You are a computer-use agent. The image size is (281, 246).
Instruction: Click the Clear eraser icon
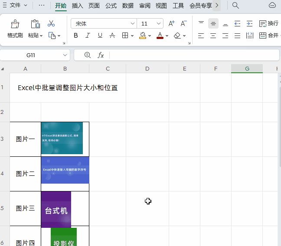tap(177, 36)
